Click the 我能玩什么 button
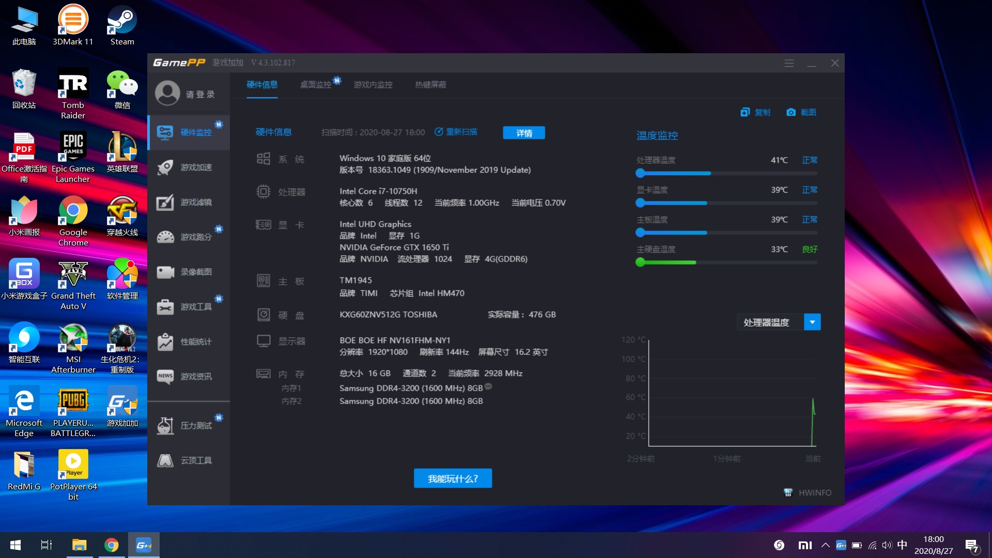The width and height of the screenshot is (992, 558). 453,478
